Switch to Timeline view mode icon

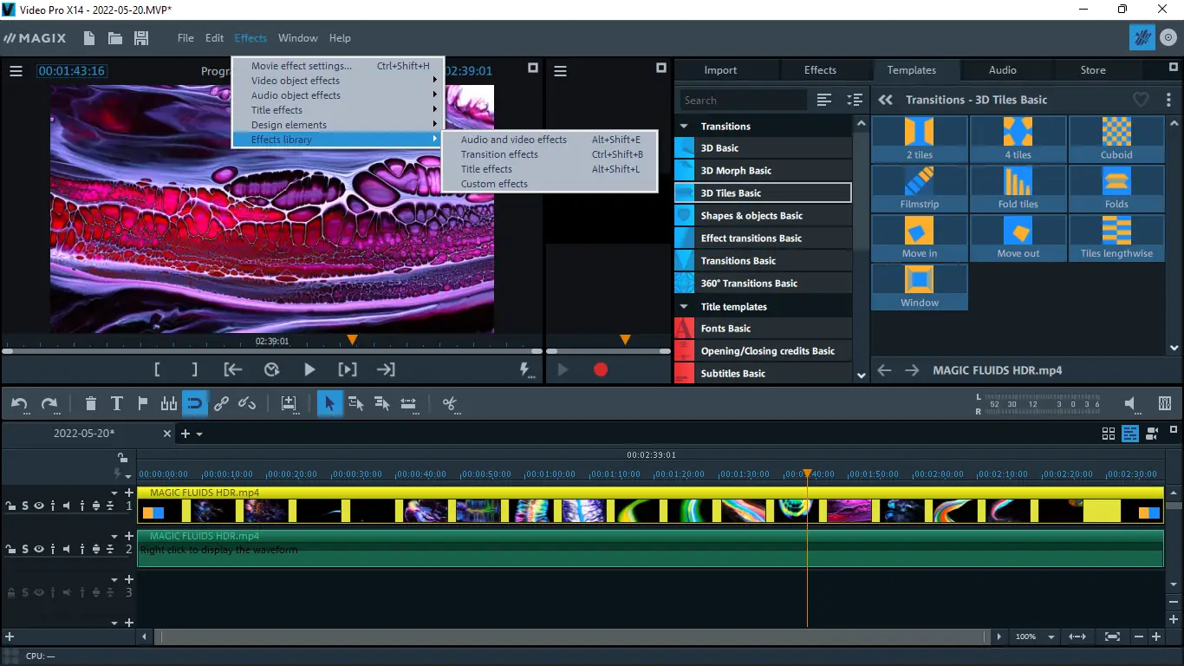[1130, 434]
